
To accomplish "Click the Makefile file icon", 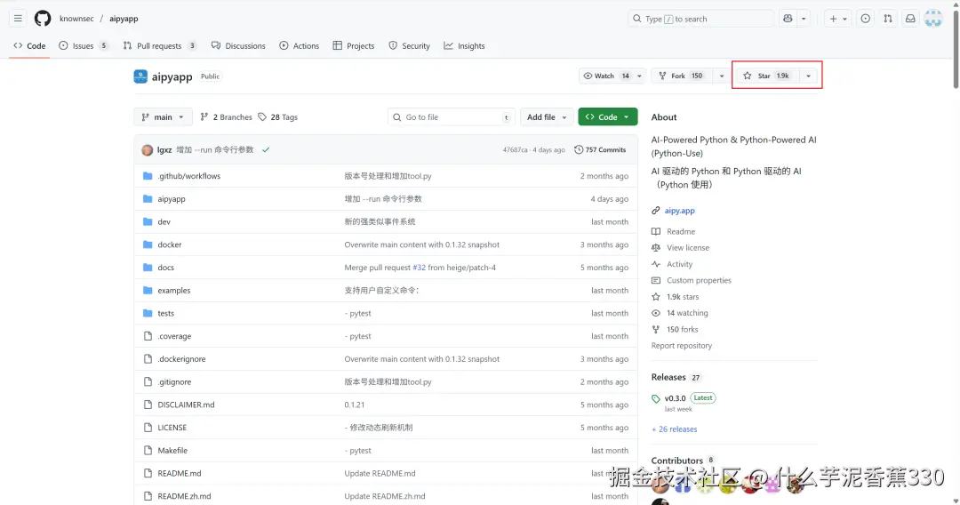I will point(148,451).
